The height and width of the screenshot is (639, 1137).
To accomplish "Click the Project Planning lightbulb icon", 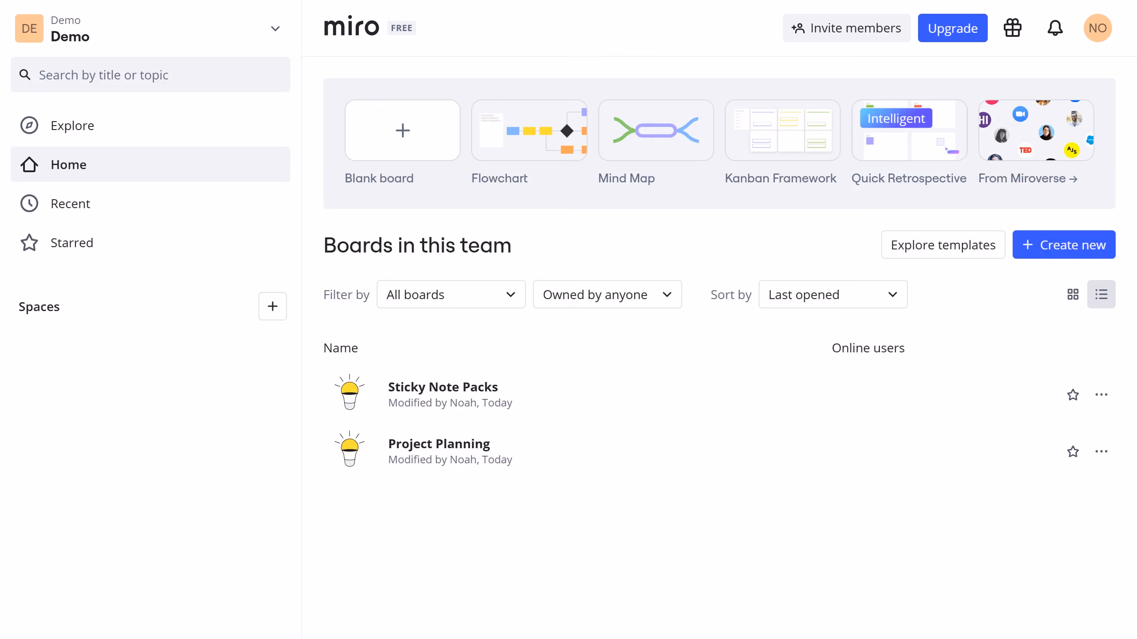I will point(350,449).
